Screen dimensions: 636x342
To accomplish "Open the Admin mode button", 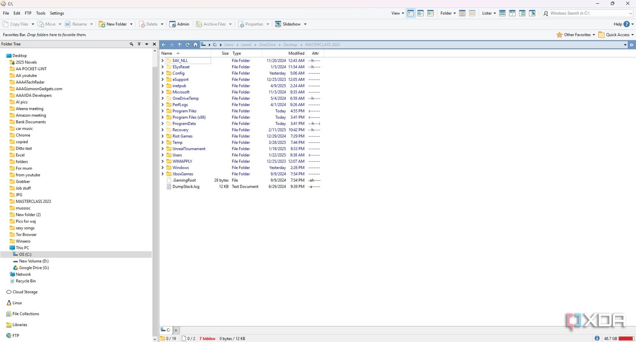I will pos(179,24).
